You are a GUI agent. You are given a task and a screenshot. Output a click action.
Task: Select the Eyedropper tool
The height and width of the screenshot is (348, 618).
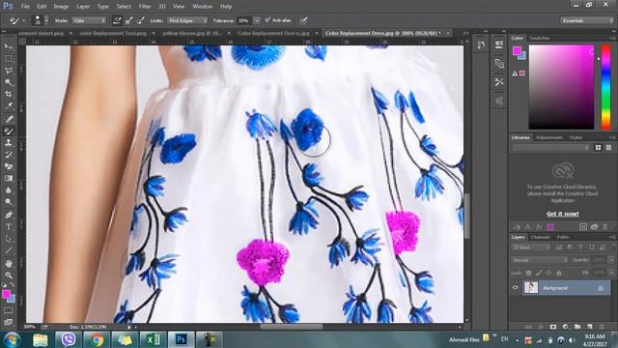click(9, 106)
